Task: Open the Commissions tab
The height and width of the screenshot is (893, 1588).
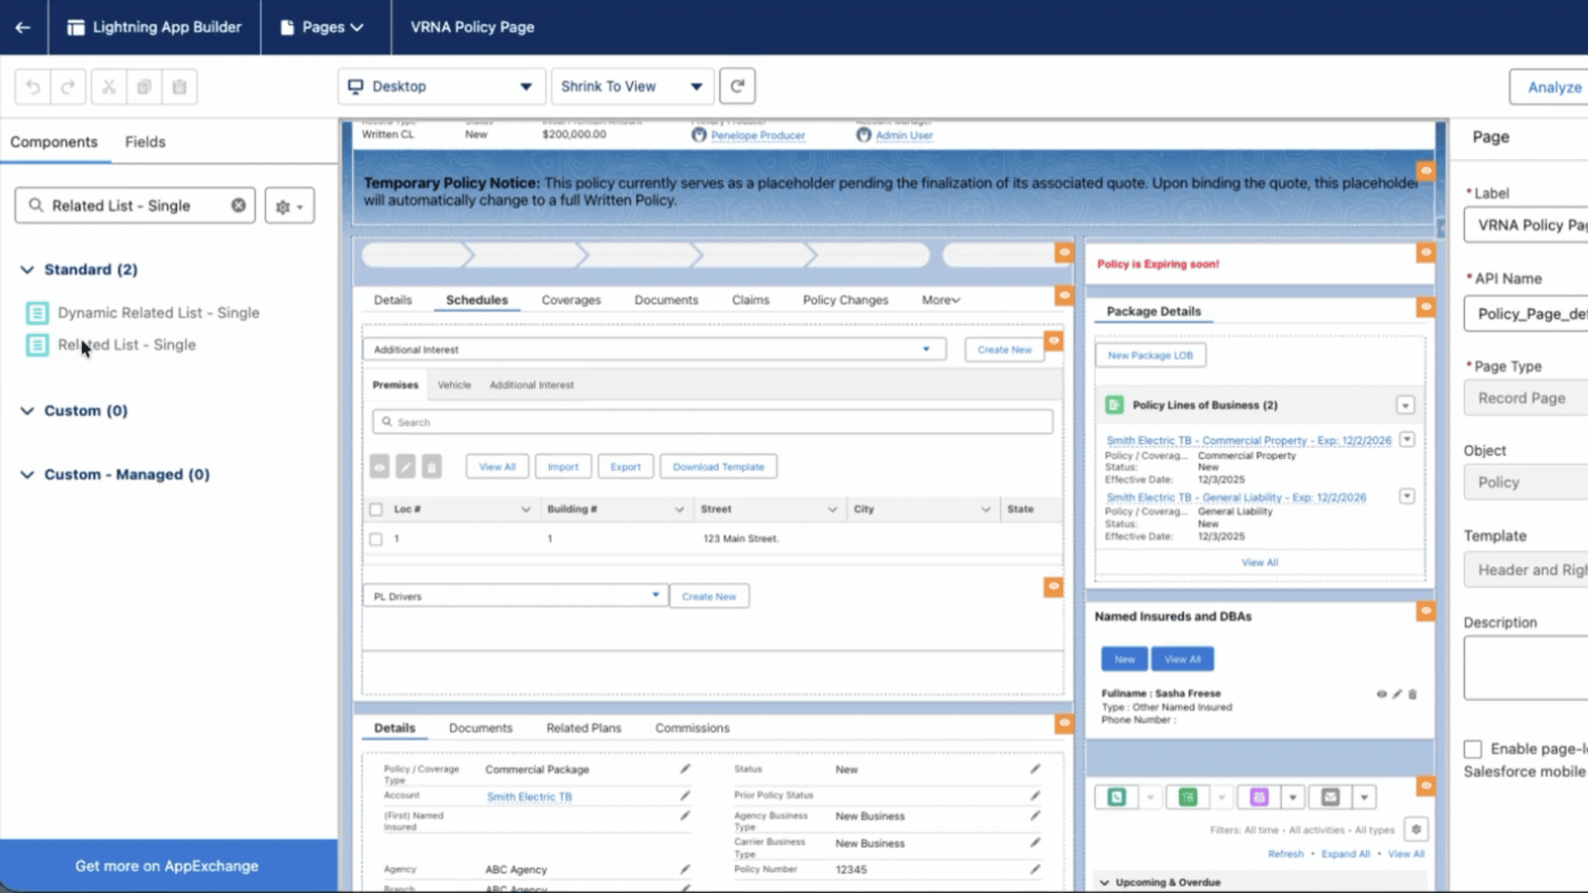Action: [x=692, y=728]
